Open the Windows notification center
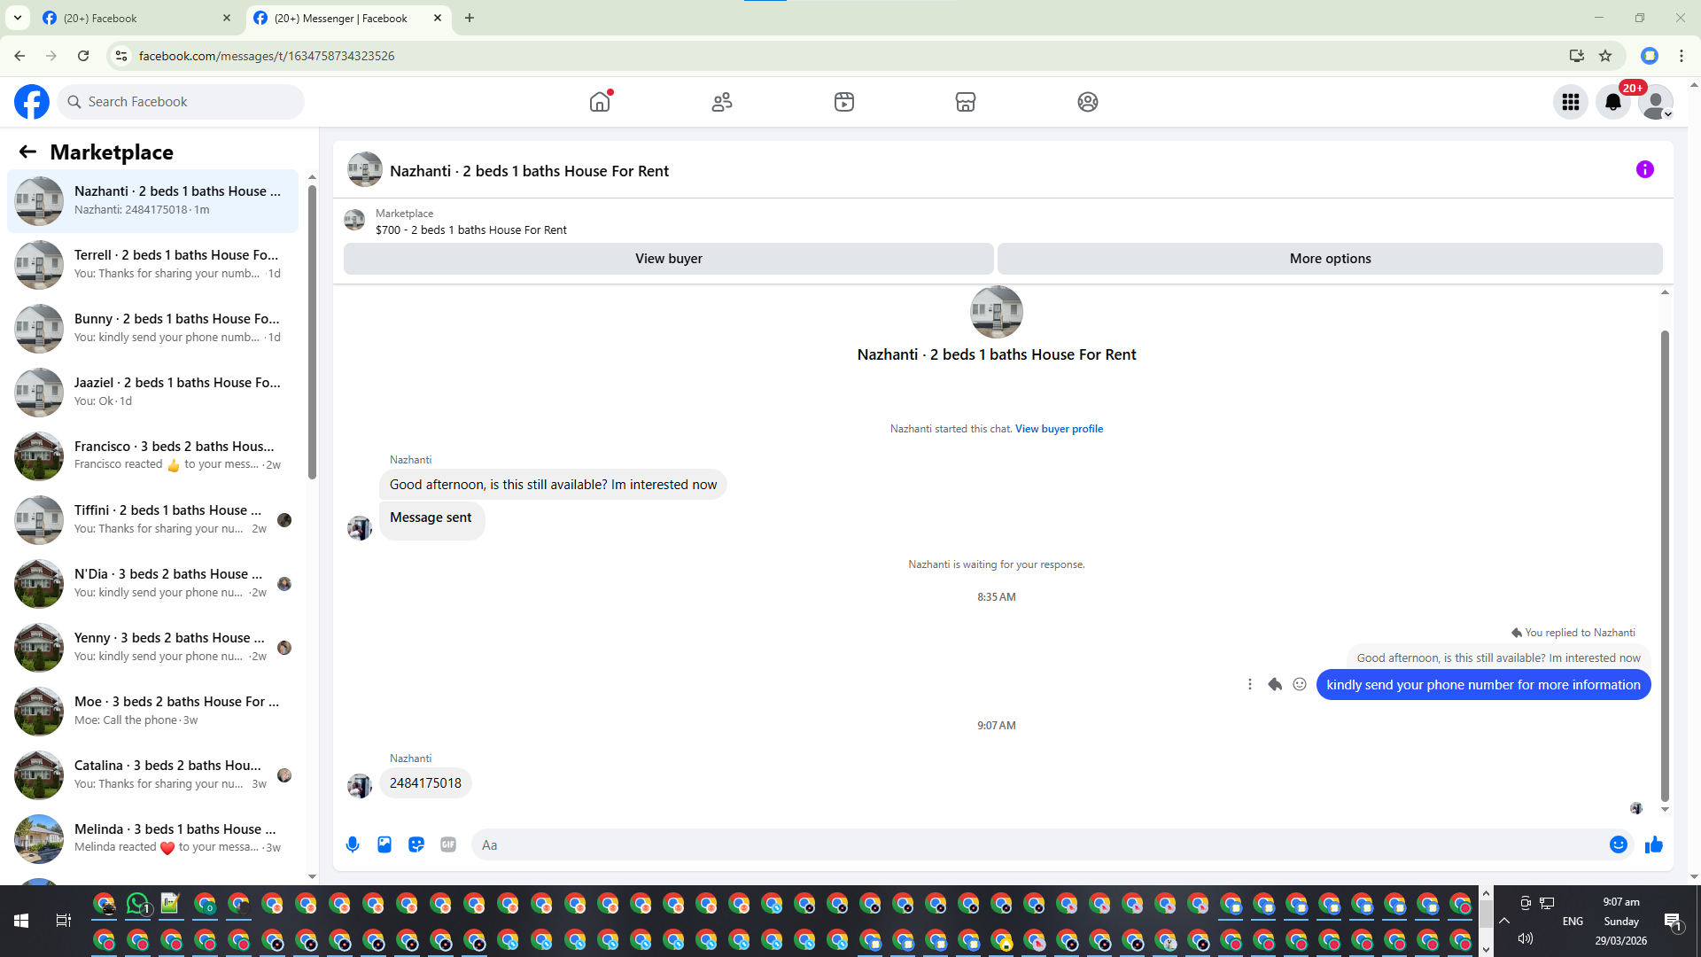The image size is (1701, 957). (1673, 921)
